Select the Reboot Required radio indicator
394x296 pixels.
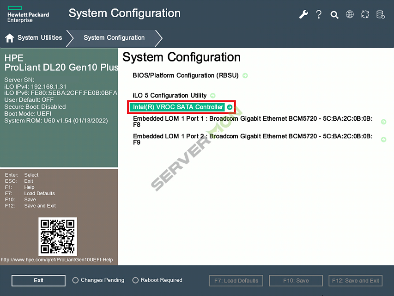pos(135,280)
